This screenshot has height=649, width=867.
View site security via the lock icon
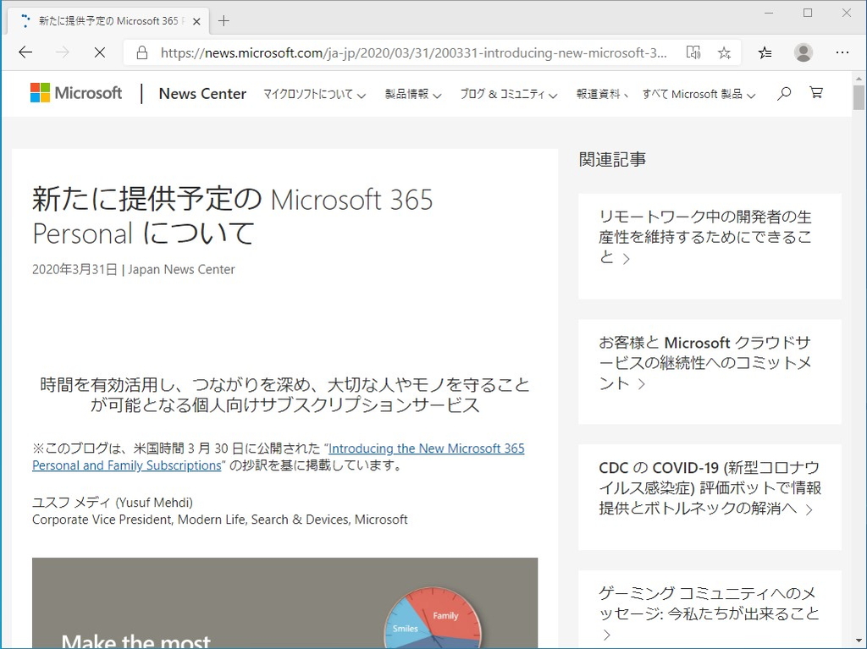[141, 52]
